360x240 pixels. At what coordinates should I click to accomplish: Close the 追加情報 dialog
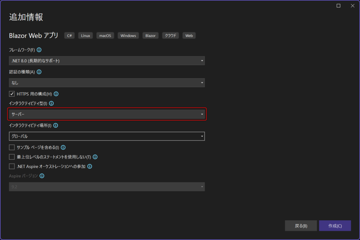tap(352, 6)
